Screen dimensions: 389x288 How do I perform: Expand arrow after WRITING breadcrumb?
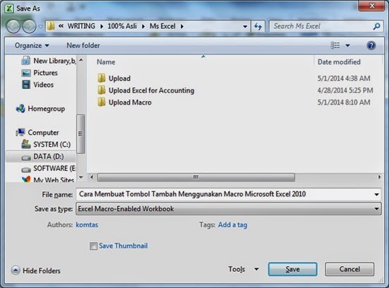pos(102,26)
